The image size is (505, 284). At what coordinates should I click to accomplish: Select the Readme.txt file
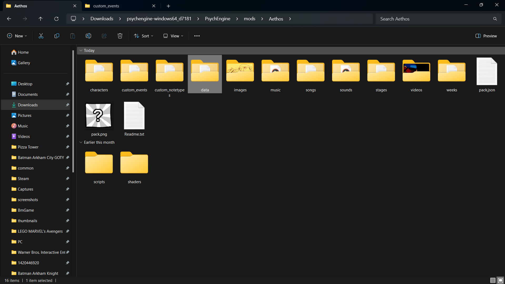[x=134, y=119]
